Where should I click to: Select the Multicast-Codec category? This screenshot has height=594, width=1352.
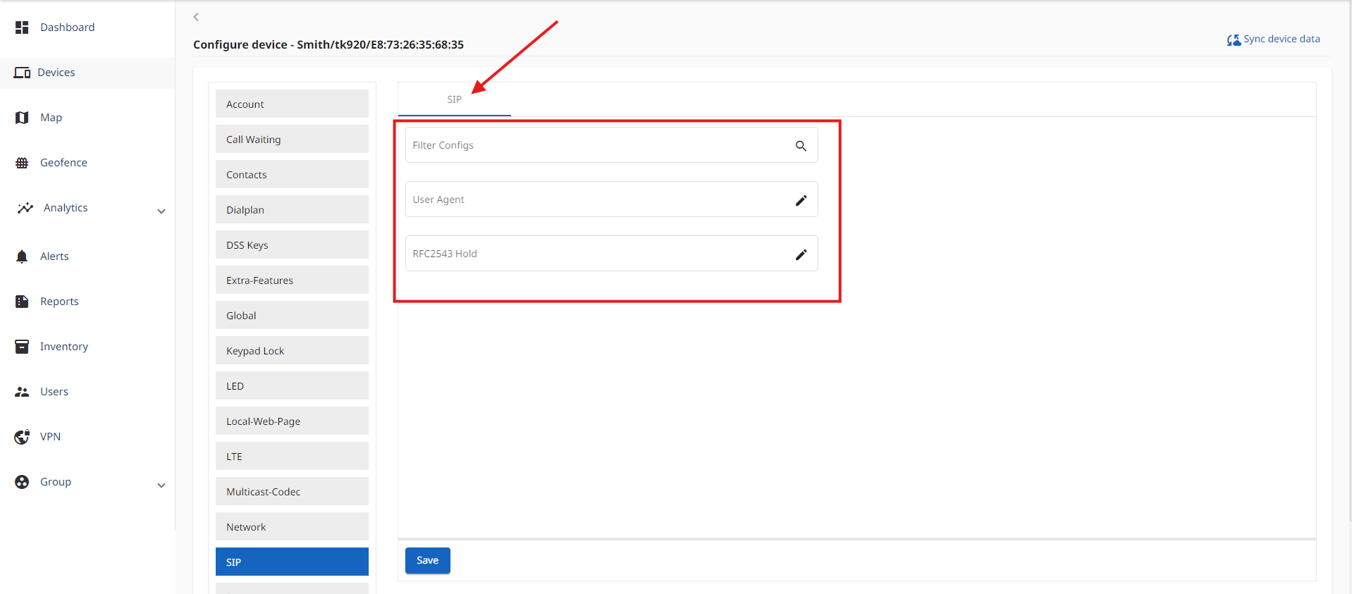coord(292,491)
